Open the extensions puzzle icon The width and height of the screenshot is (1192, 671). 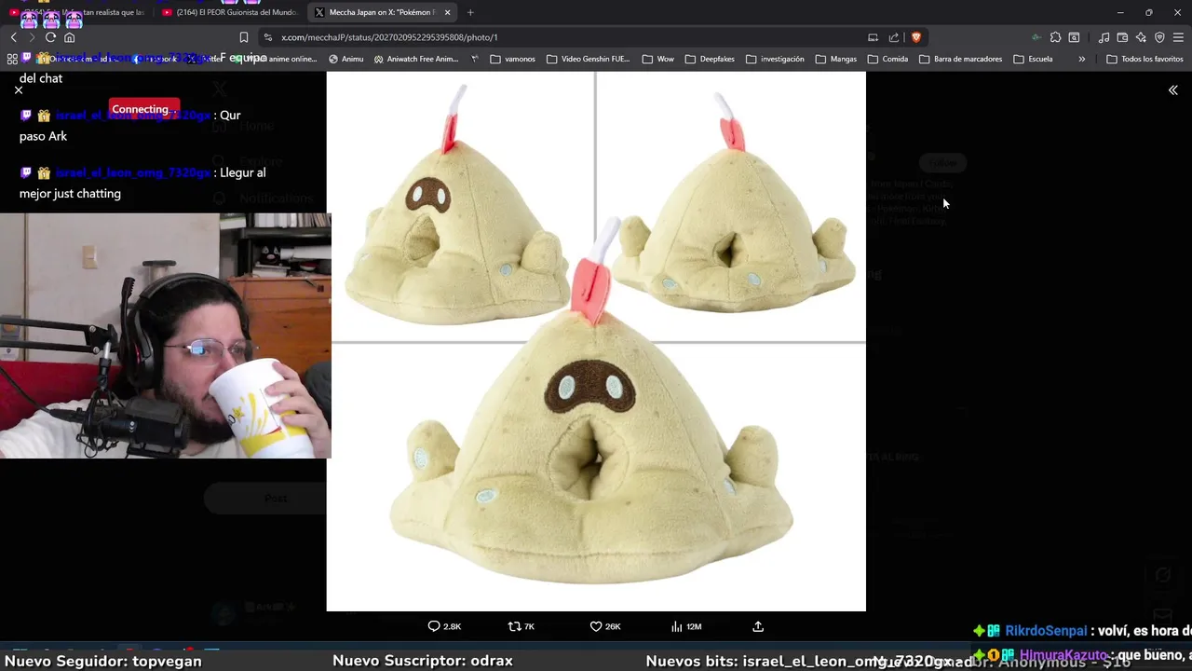coord(1055,37)
